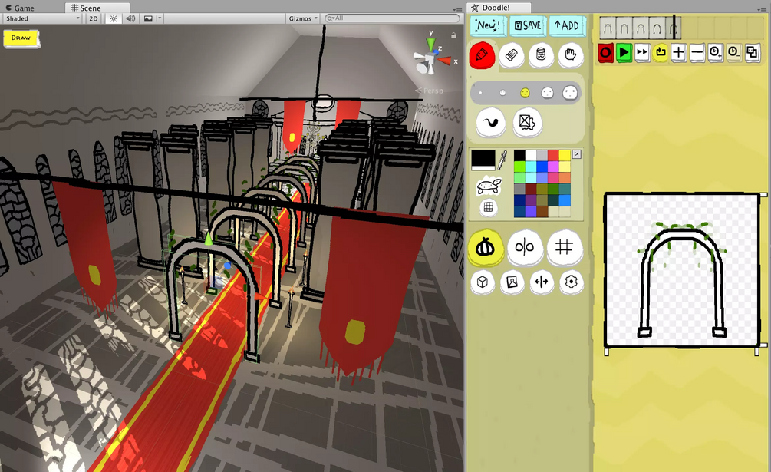Toggle the hash grid overlay button
This screenshot has height=472, width=771.
[564, 247]
